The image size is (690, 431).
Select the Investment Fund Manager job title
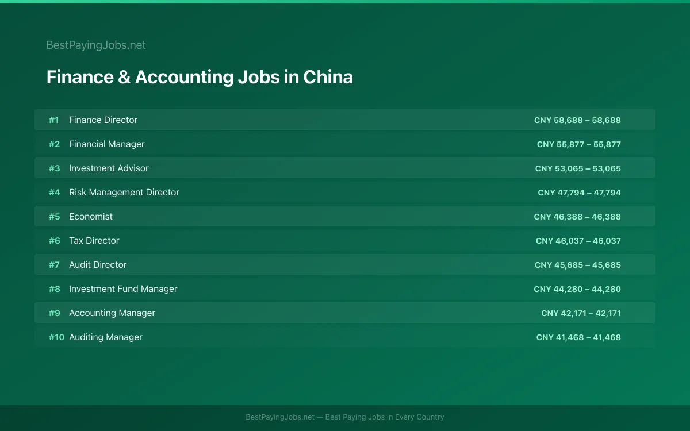click(x=123, y=288)
